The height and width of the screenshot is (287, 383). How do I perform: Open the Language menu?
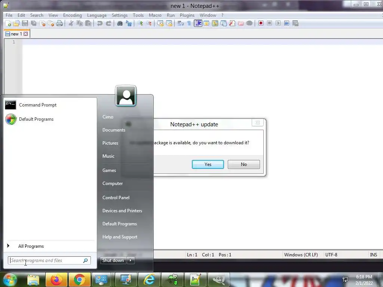click(97, 15)
